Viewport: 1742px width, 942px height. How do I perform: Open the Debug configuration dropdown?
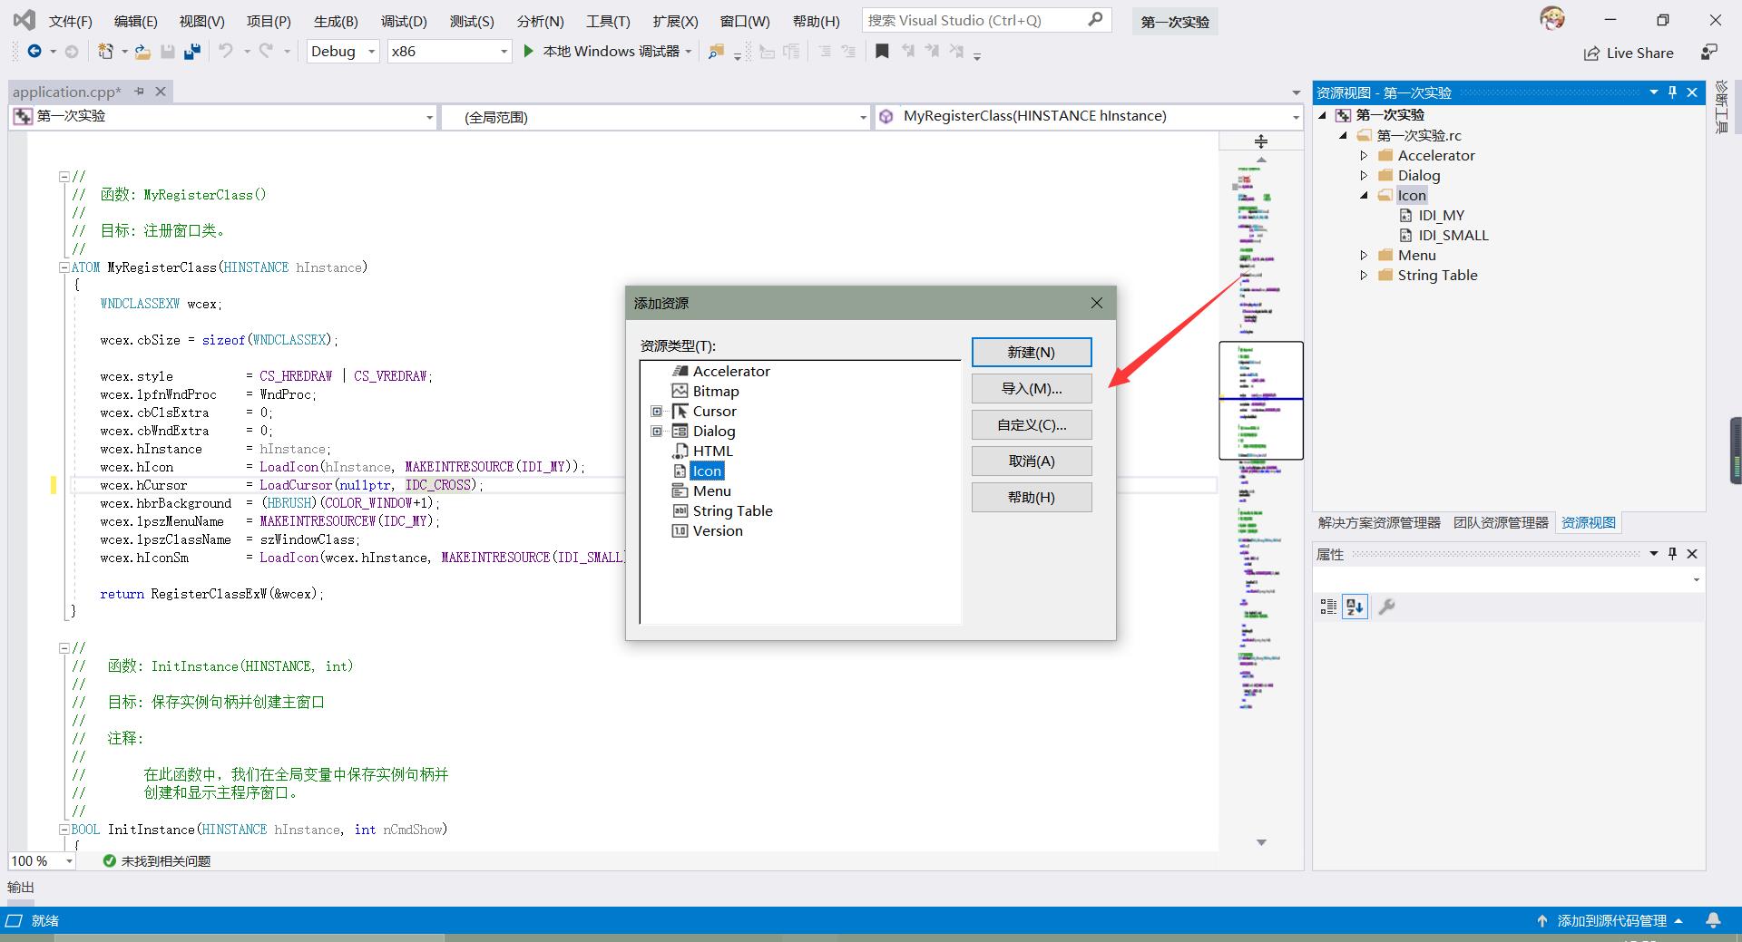point(344,52)
